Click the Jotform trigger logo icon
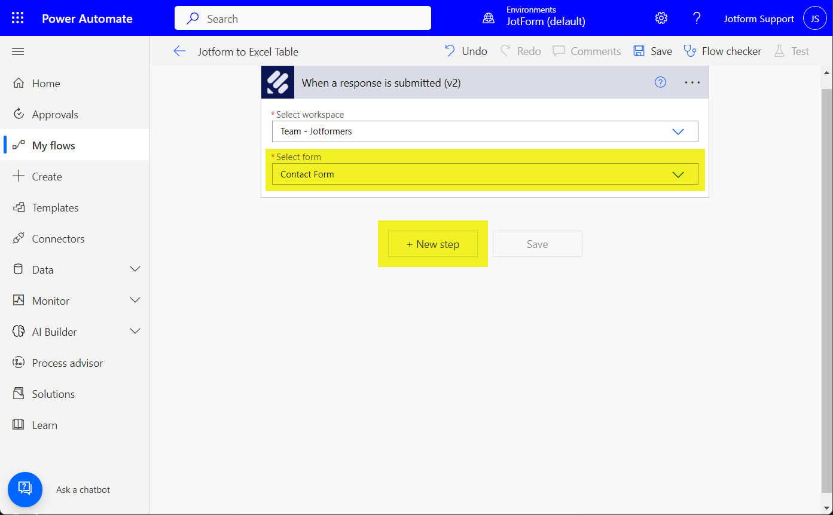 (277, 82)
